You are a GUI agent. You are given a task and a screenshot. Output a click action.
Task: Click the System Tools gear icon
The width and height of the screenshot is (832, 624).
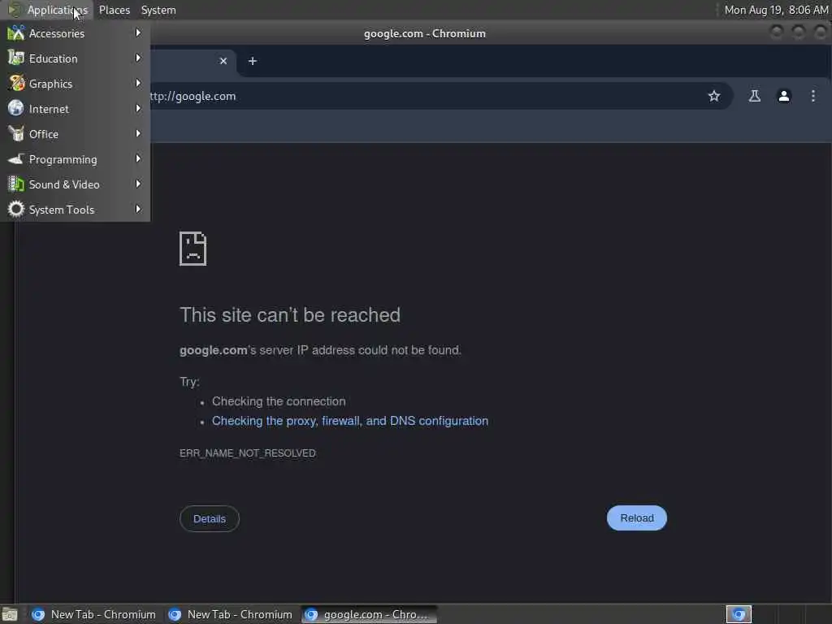tap(16, 209)
